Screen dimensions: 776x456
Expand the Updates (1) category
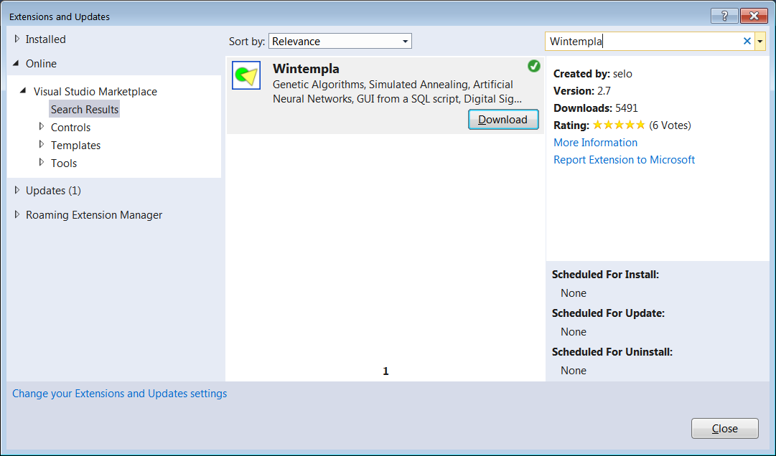(x=17, y=190)
